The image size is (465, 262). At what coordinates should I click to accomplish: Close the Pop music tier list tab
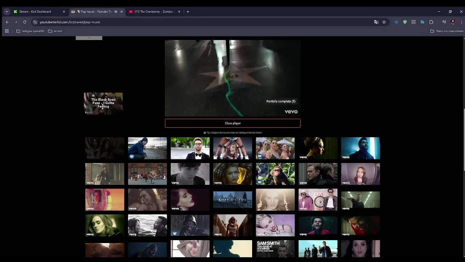click(121, 12)
